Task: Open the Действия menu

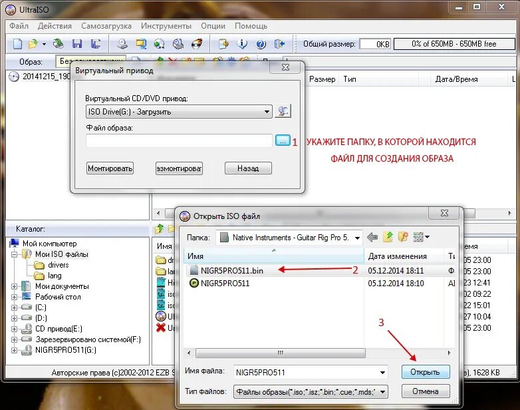Action: pos(55,26)
